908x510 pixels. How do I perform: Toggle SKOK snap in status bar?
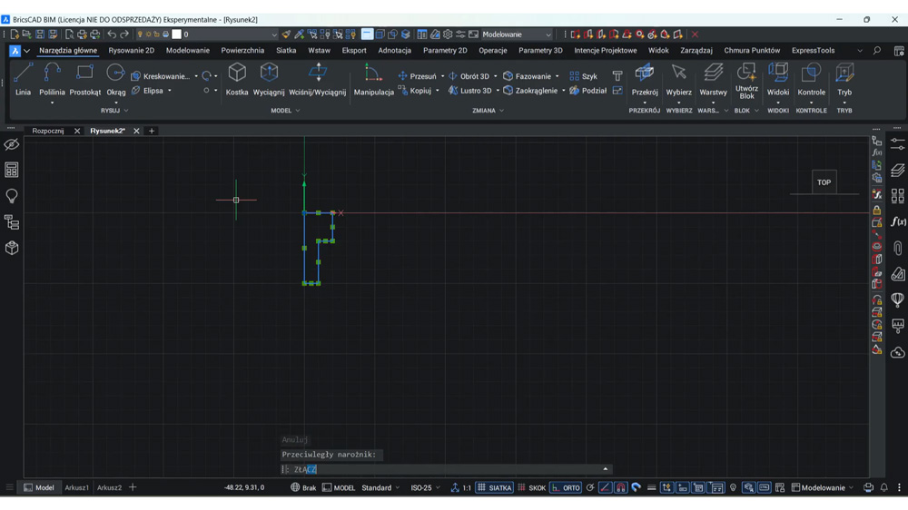(x=531, y=487)
